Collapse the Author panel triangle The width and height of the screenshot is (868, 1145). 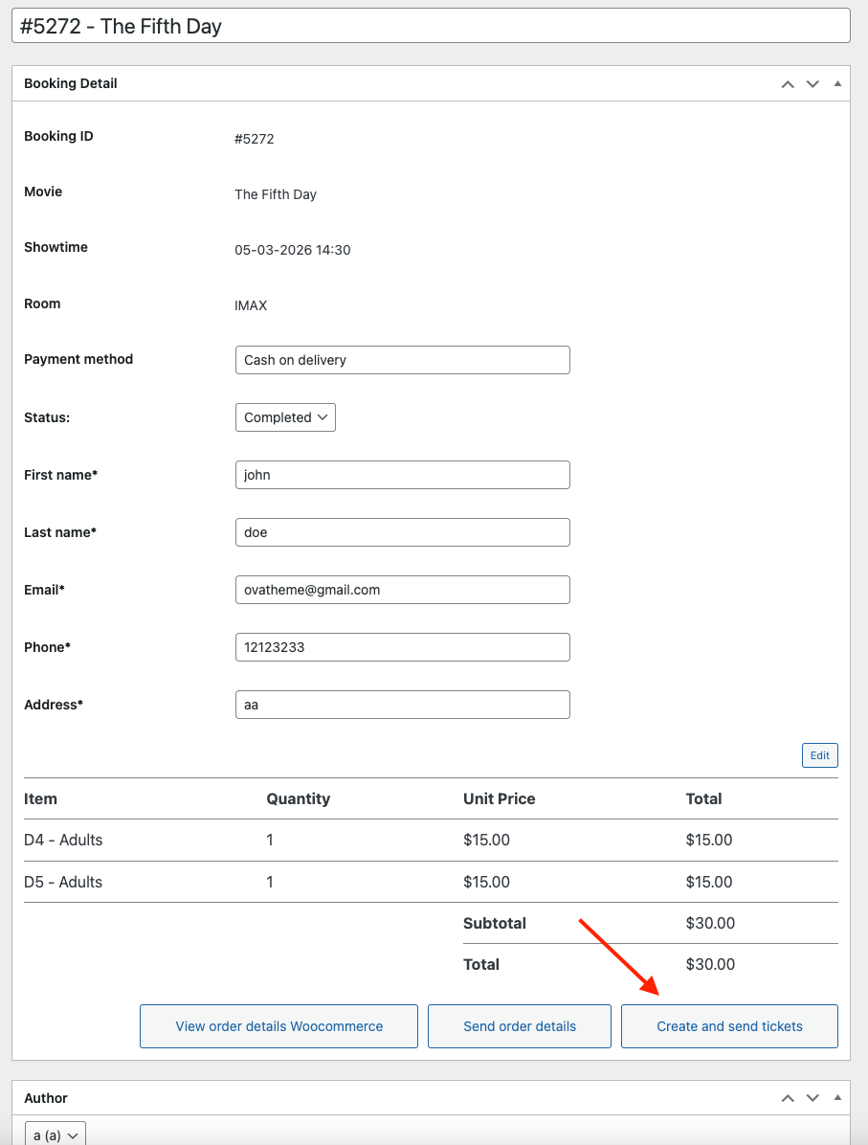(x=837, y=1097)
